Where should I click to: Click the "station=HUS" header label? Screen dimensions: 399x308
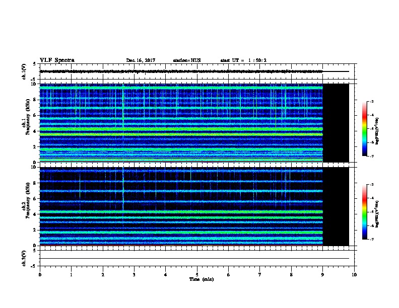pos(187,60)
